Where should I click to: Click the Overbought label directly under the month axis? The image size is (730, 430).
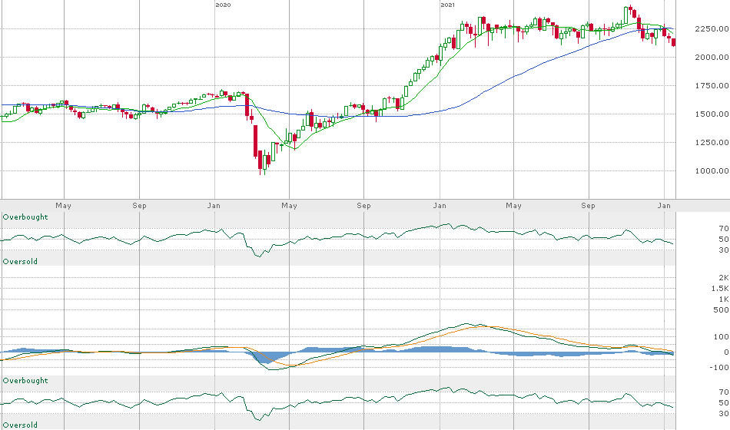coord(25,217)
